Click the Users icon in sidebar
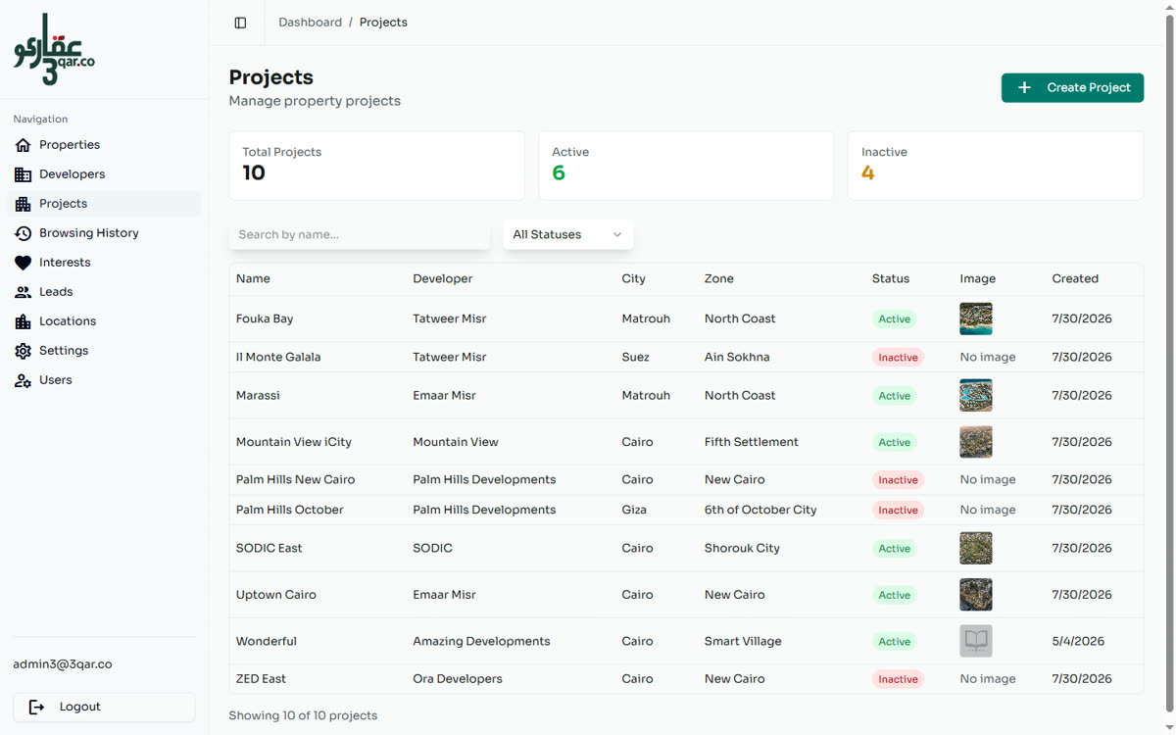The width and height of the screenshot is (1176, 735). click(x=24, y=380)
